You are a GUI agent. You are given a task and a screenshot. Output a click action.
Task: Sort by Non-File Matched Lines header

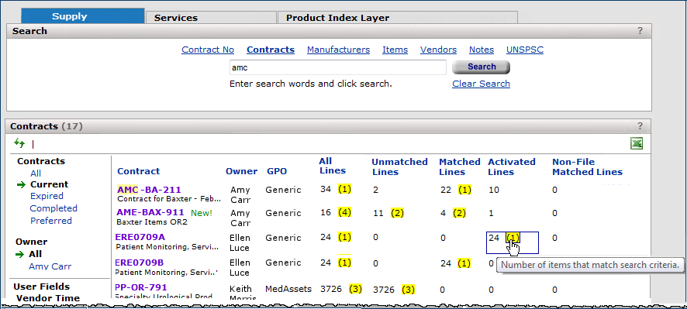click(x=587, y=167)
